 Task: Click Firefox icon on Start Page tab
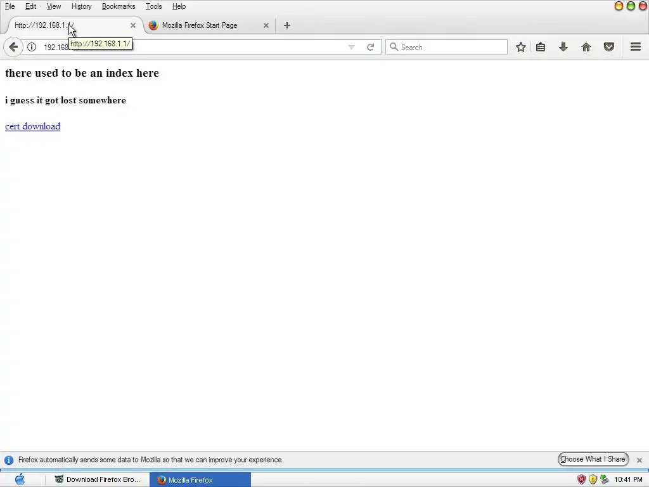[x=153, y=25]
